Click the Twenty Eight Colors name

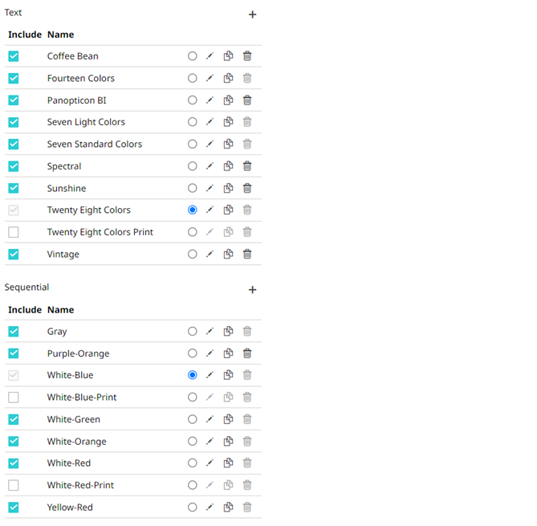[x=89, y=210]
